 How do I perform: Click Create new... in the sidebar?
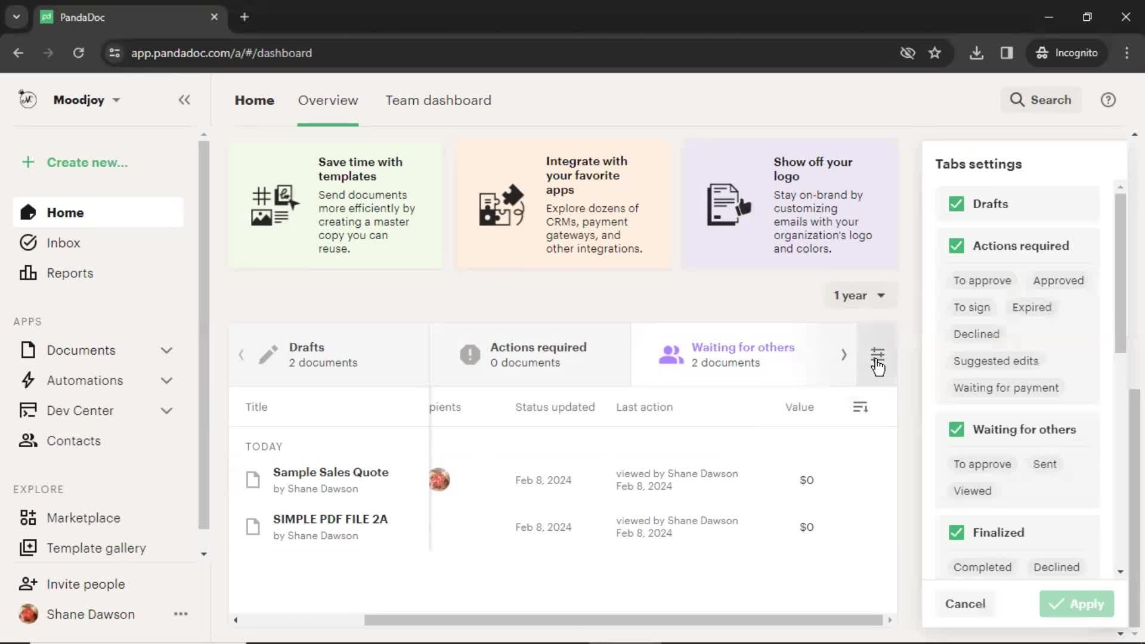[x=75, y=162]
